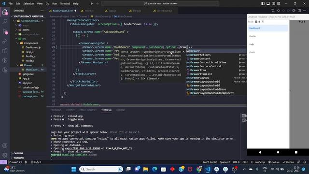Open the Explorer view in activity bar
The height and width of the screenshot is (174, 309).
pos(5,12)
